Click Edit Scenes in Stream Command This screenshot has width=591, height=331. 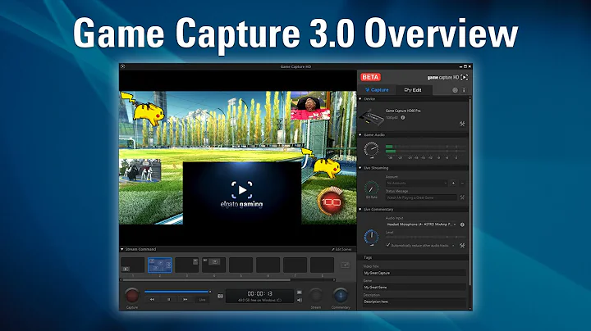tap(341, 249)
